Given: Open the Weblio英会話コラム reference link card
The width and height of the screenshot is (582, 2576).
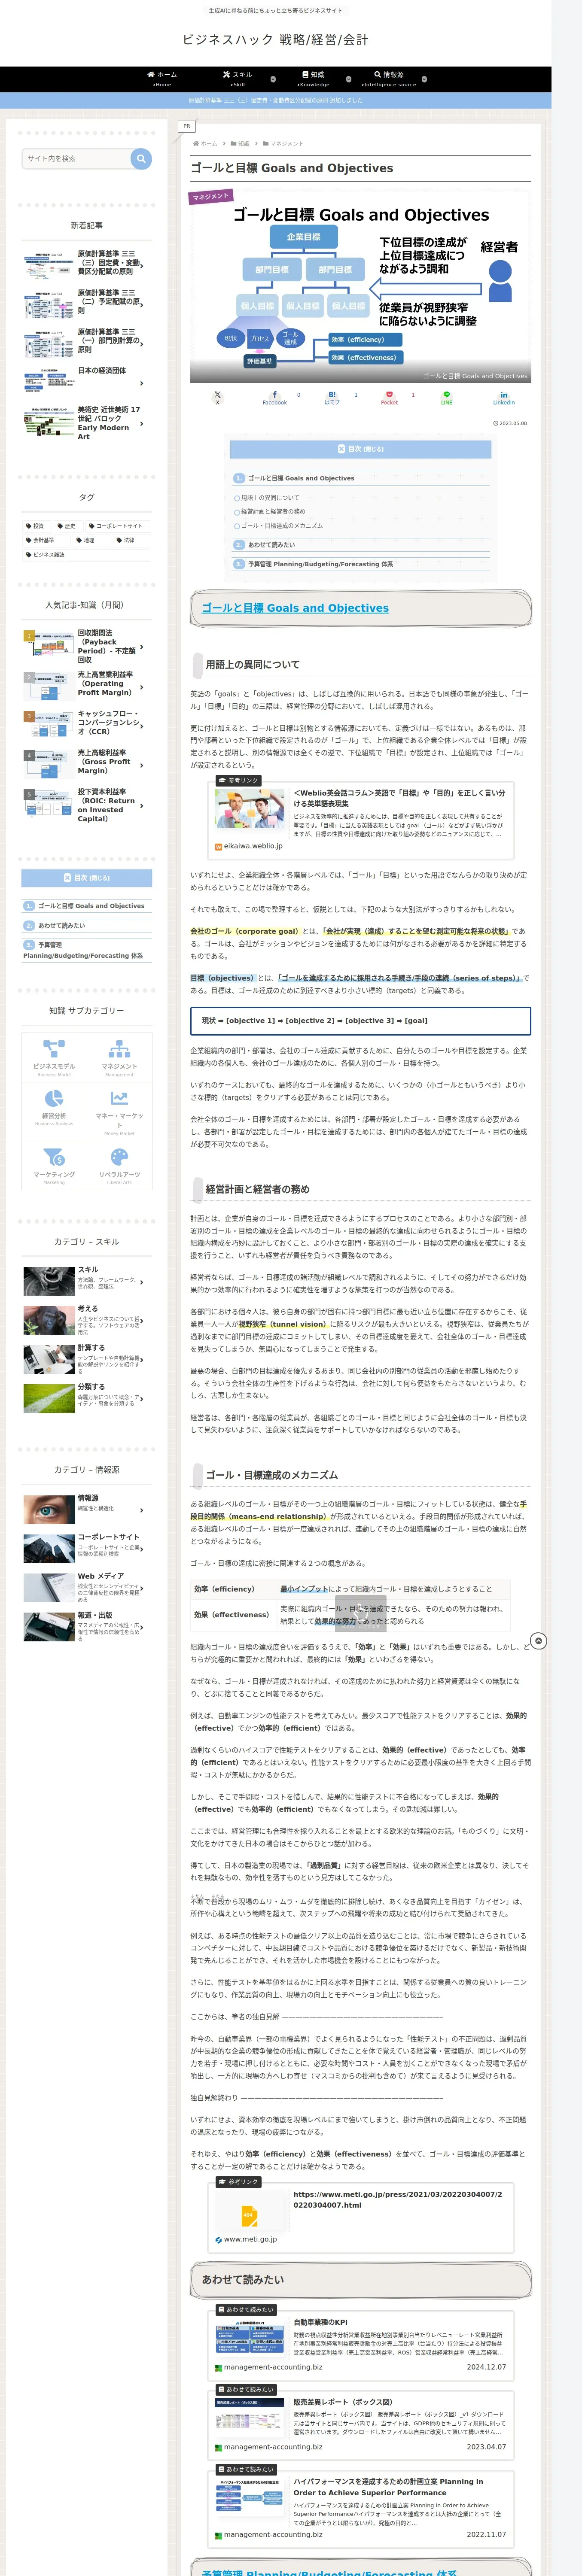Looking at the screenshot, I should point(361,819).
